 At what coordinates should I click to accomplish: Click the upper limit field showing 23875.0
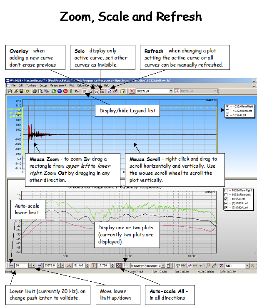click(x=50, y=265)
